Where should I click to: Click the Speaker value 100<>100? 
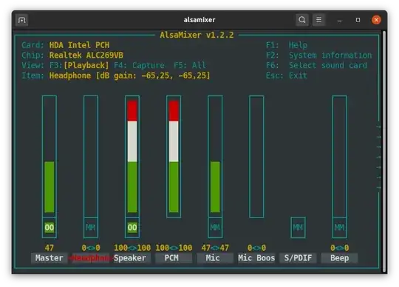(132, 248)
